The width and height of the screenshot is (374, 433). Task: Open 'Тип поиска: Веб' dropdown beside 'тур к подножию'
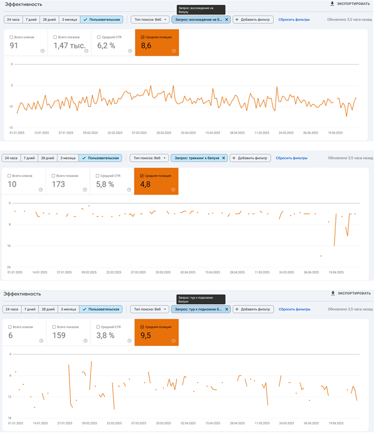coord(149,309)
